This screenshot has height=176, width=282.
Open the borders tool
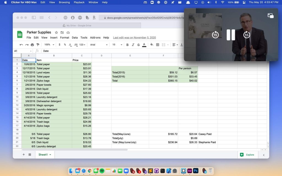click(158, 45)
